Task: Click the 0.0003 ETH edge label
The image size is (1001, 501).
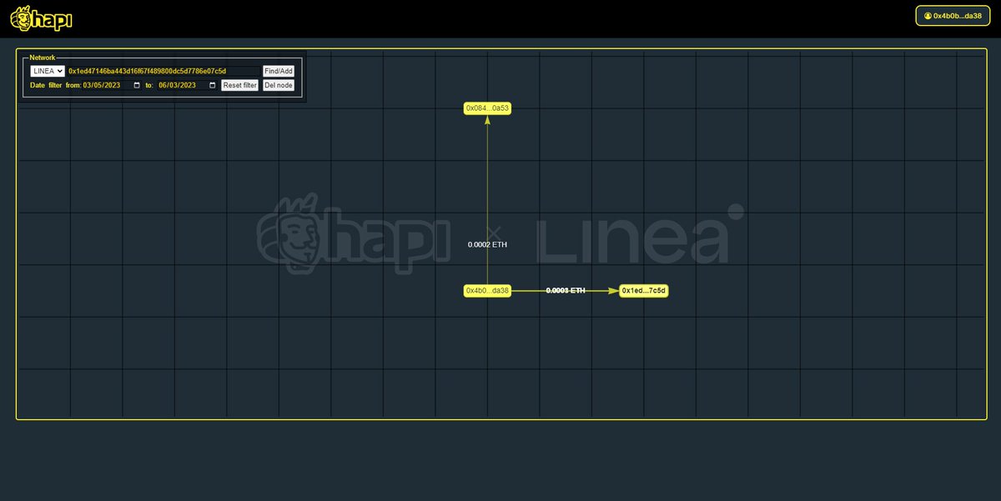Action: (x=566, y=291)
